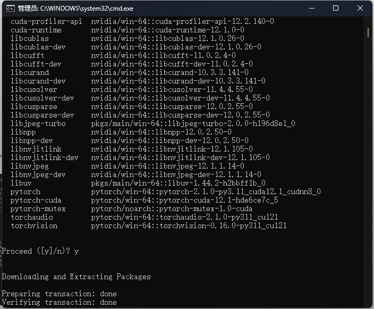
Task: Minimize the command prompt window
Action: point(311,9)
